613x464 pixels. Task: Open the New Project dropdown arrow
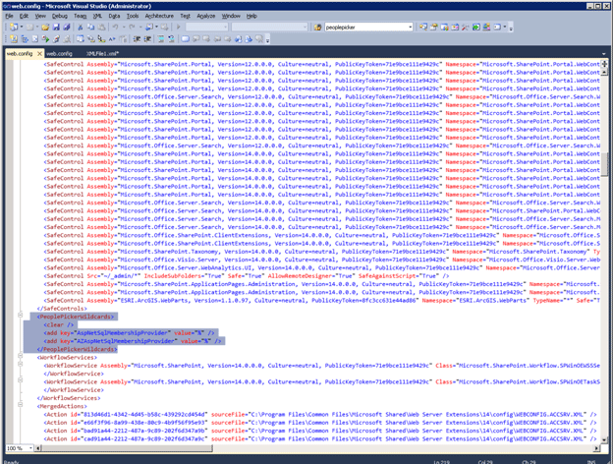(21, 27)
